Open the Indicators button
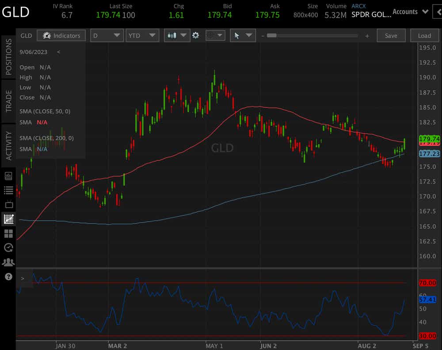Image resolution: width=442 pixels, height=350 pixels. (x=61, y=36)
